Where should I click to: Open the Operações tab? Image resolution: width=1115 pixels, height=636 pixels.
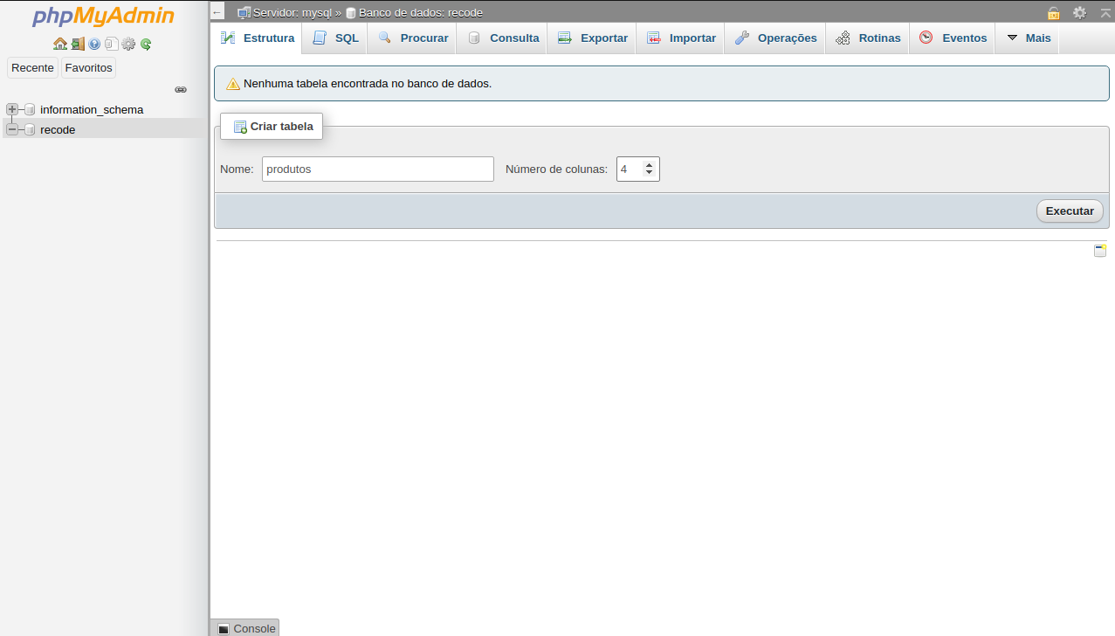point(775,38)
